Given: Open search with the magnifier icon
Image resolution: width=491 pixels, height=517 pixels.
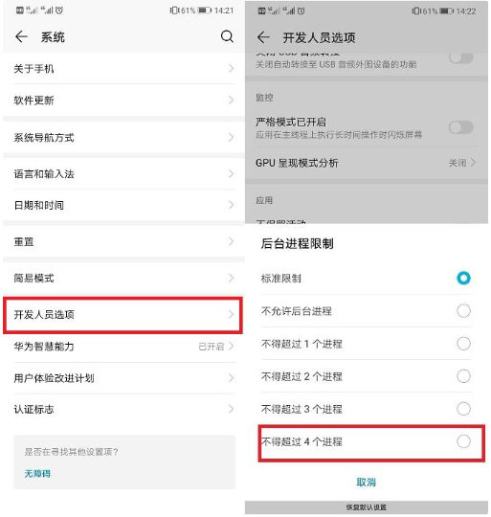Looking at the screenshot, I should coord(227,36).
